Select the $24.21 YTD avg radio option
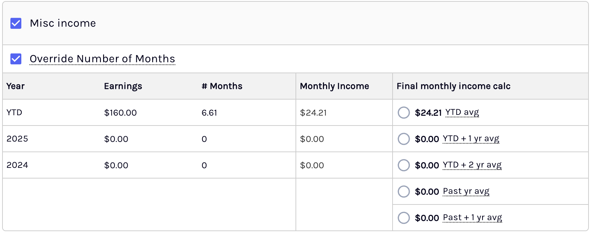 point(404,113)
